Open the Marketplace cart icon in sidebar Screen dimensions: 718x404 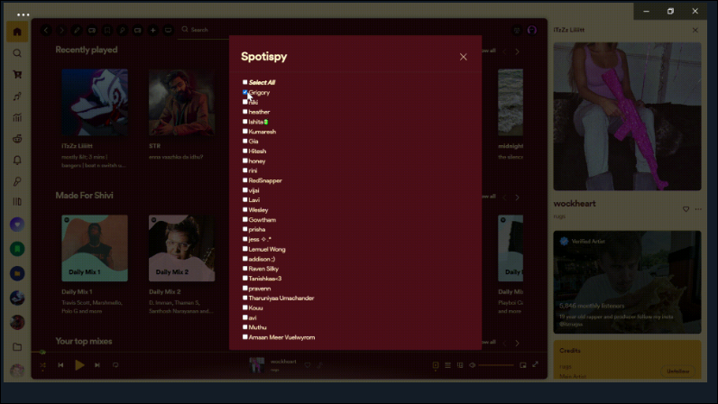[x=17, y=74]
